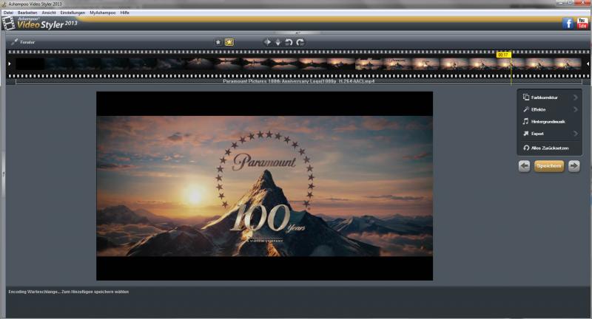This screenshot has height=319, width=592.
Task: Click the Farbkorrektur overlapping-squares icon
Action: point(526,97)
